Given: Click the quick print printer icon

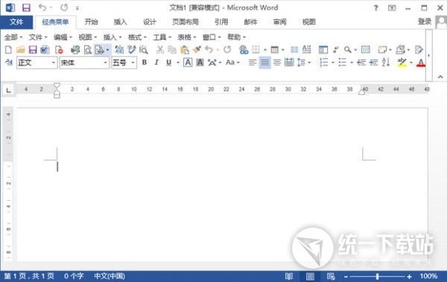Looking at the screenshot, I should click(75, 50).
